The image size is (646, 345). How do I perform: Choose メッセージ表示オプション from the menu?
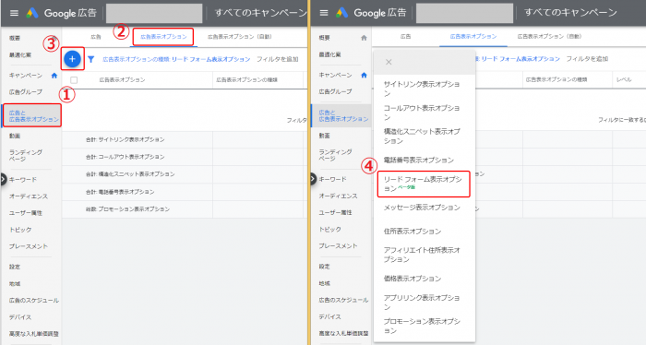[422, 208]
